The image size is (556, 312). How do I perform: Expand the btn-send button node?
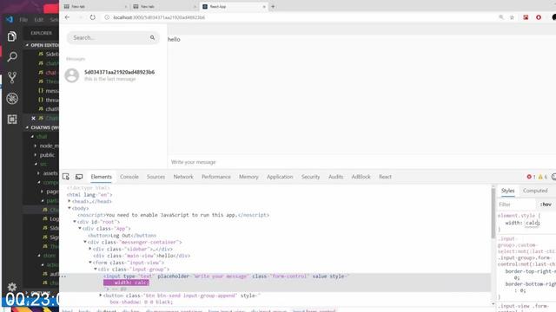101,295
